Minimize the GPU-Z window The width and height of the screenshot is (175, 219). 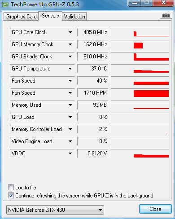tap(135, 3)
